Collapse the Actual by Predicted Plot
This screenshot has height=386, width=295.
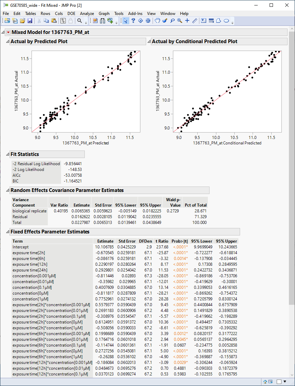tap(7, 41)
